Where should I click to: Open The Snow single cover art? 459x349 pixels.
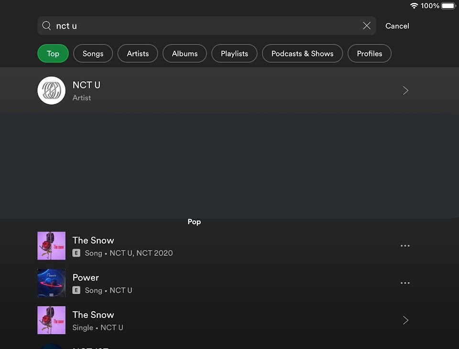pos(52,320)
